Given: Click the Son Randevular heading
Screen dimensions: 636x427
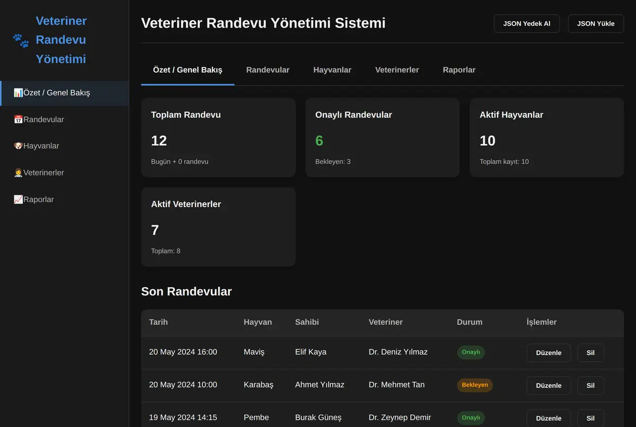Looking at the screenshot, I should click(187, 291).
